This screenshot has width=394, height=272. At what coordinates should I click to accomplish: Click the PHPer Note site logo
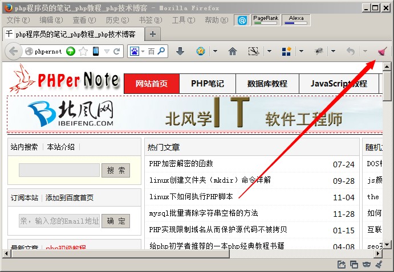pyautogui.click(x=64, y=79)
